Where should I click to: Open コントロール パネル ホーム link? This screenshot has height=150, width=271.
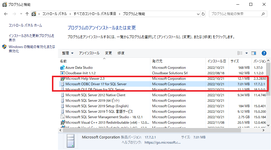pos(25,25)
